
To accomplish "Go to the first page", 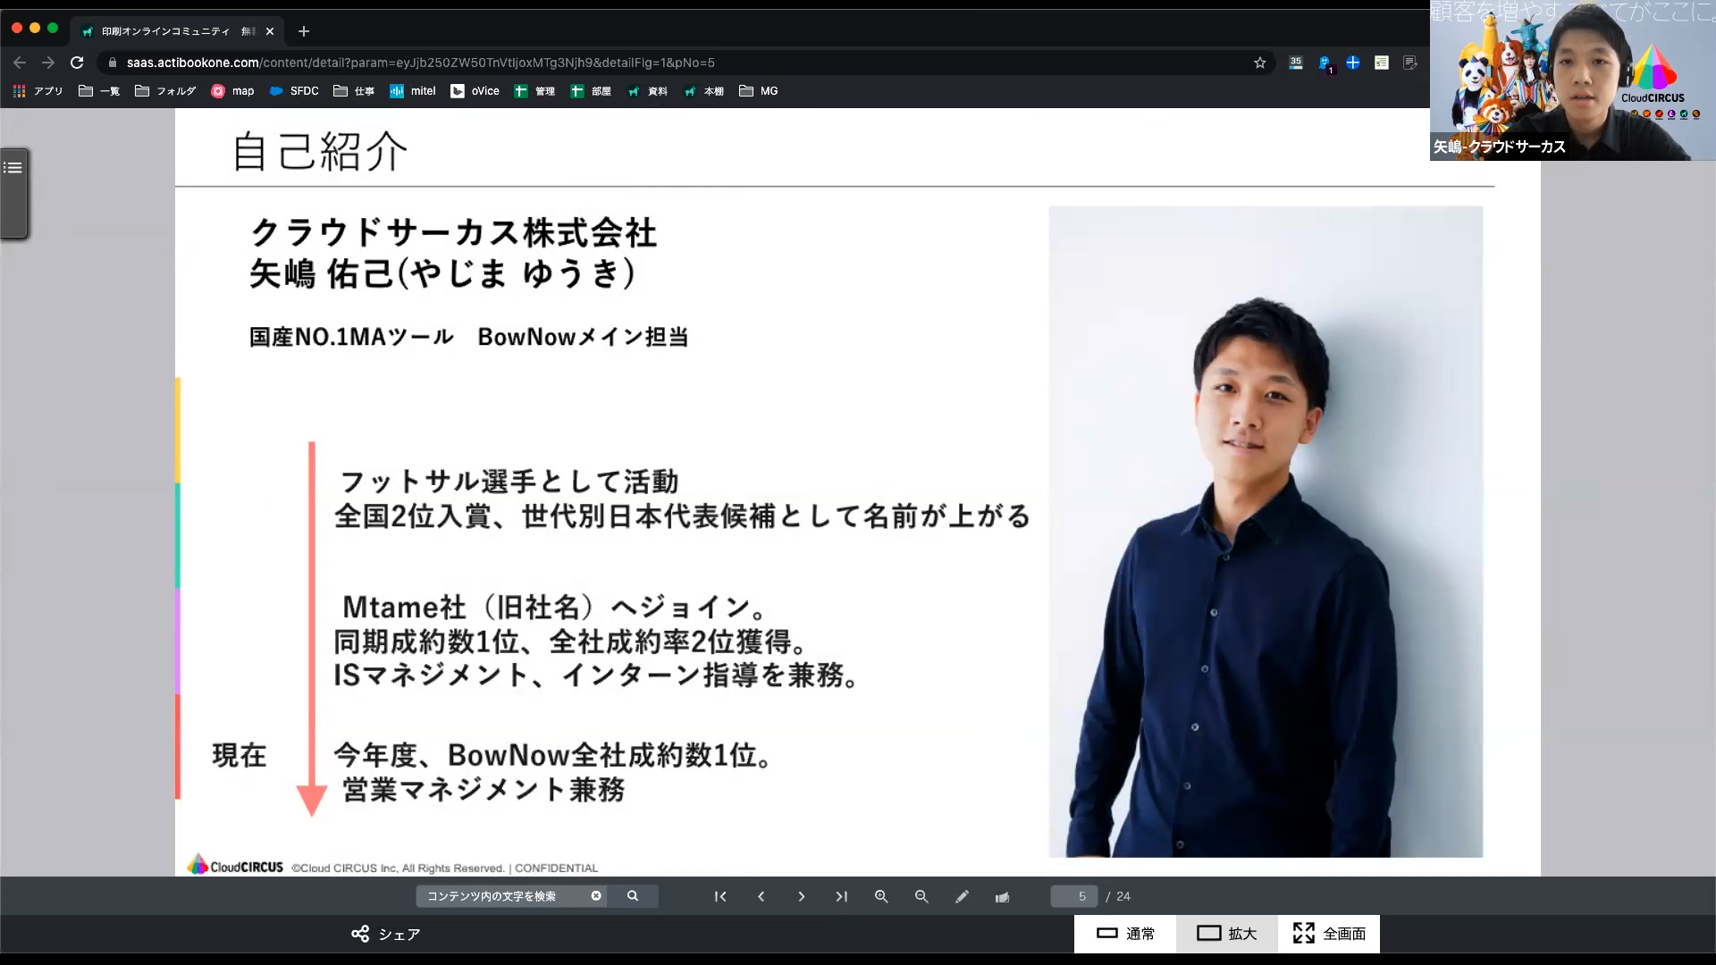I will click(x=720, y=896).
